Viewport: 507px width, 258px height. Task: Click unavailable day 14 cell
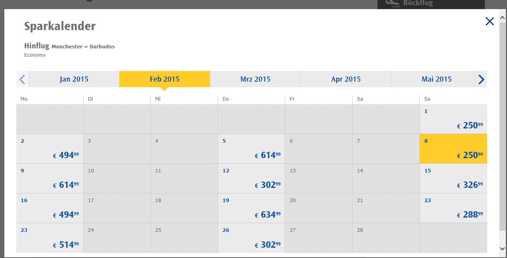386,178
